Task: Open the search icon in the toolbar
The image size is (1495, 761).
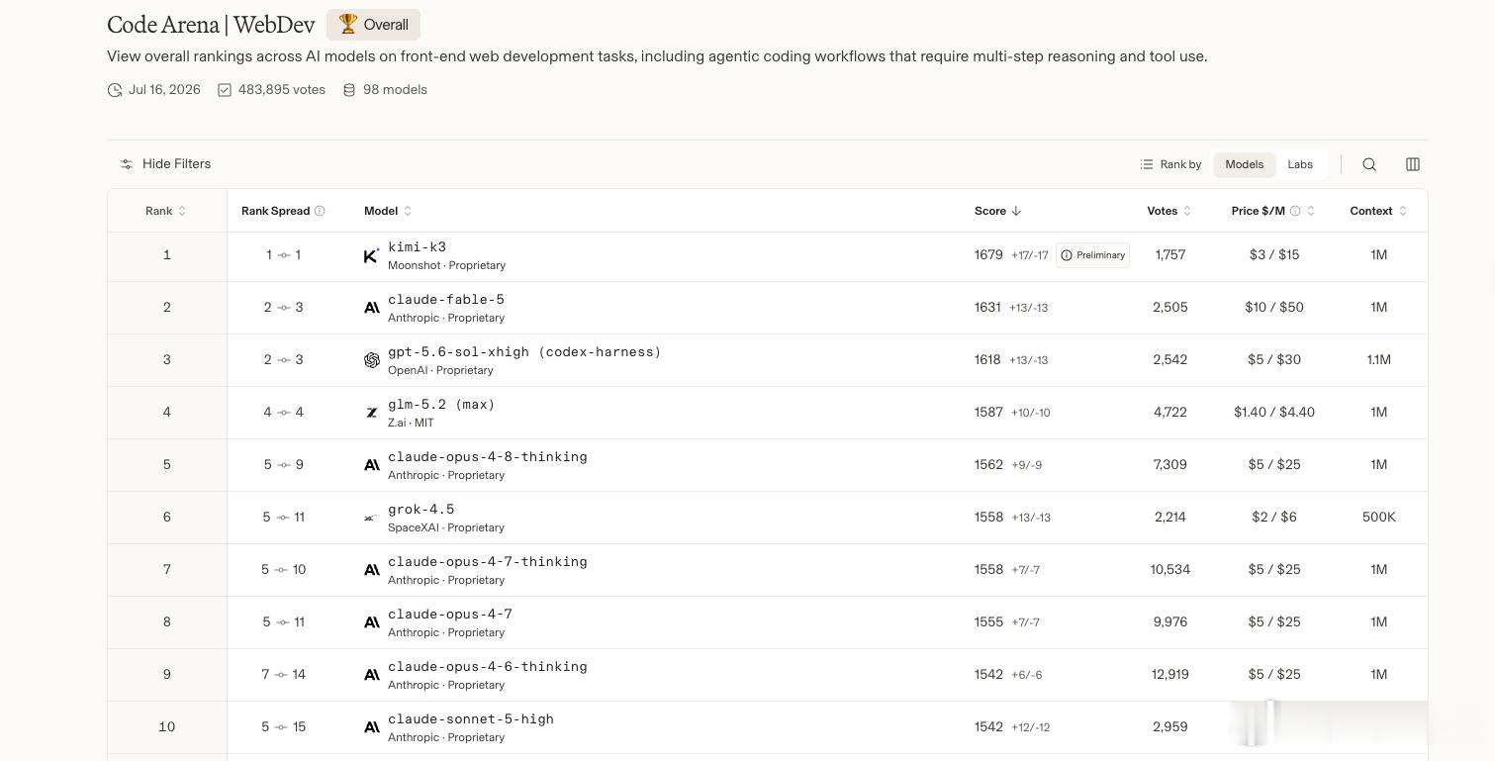Action: click(1369, 164)
